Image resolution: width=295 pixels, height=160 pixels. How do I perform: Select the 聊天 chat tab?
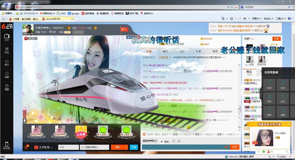pyautogui.click(x=165, y=51)
